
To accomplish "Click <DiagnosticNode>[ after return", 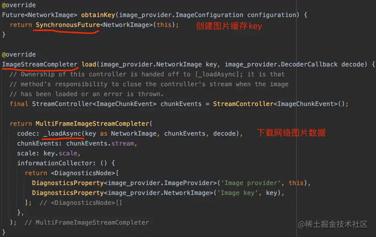I will click(85, 173).
